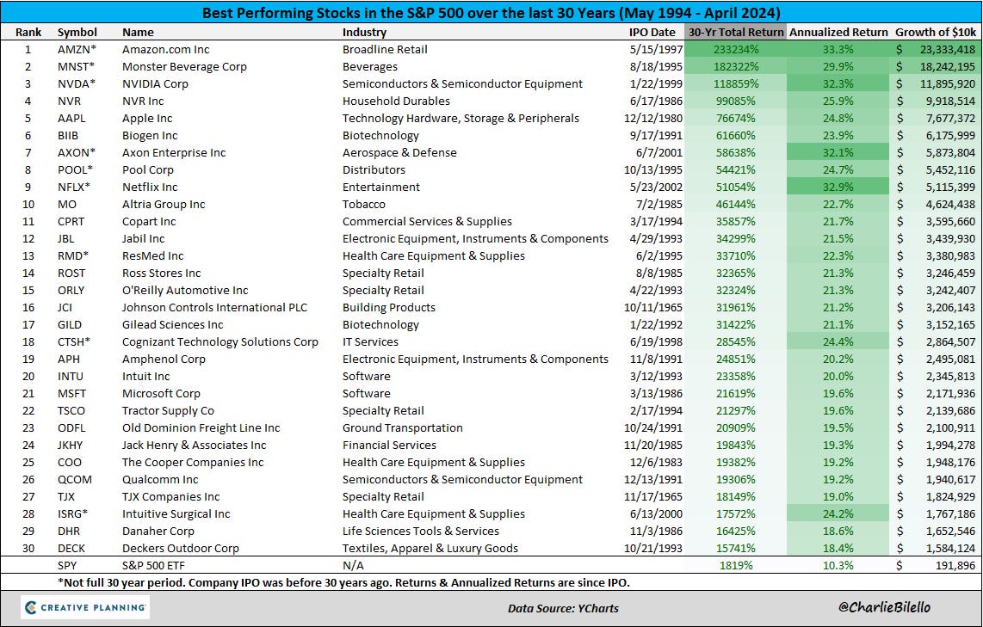Click Microsoft Corp name cell
Screen dimensions: 983x627
[x=161, y=394]
